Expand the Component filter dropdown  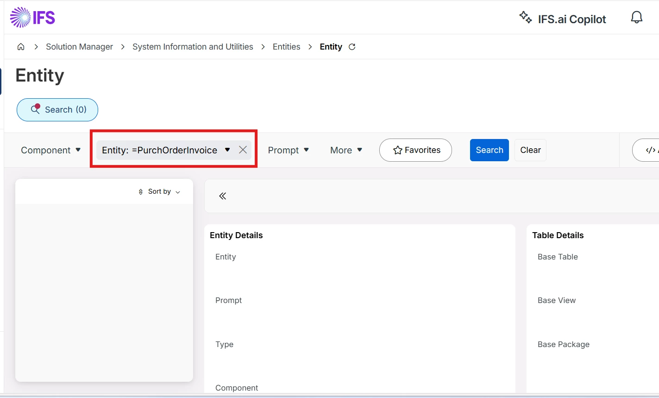pyautogui.click(x=51, y=150)
